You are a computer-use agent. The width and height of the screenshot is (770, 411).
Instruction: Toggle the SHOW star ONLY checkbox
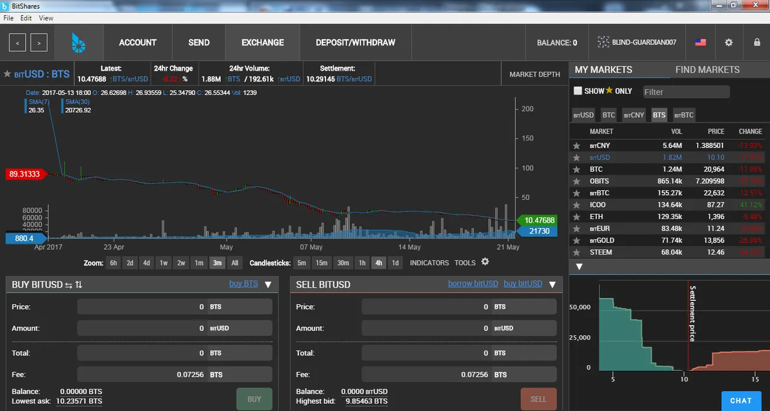(x=577, y=91)
